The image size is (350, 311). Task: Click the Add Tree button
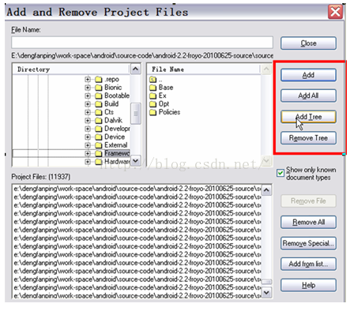tap(308, 117)
